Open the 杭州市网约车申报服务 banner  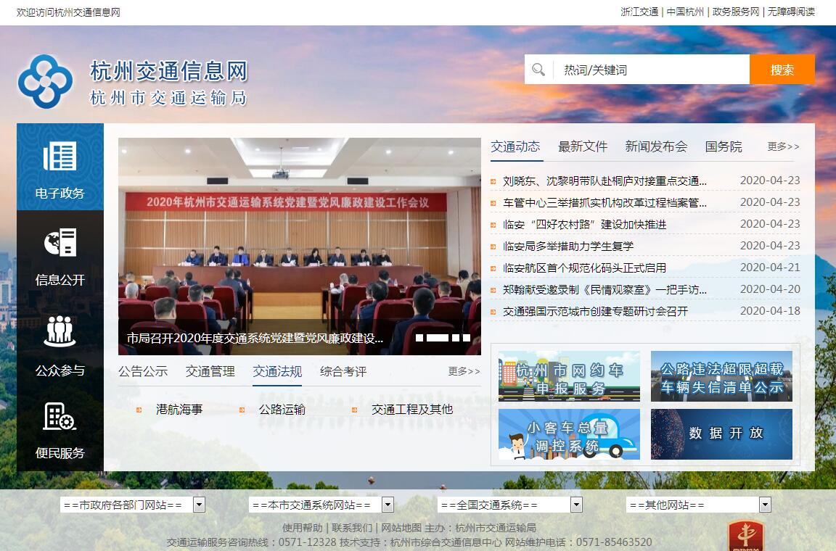pyautogui.click(x=569, y=376)
